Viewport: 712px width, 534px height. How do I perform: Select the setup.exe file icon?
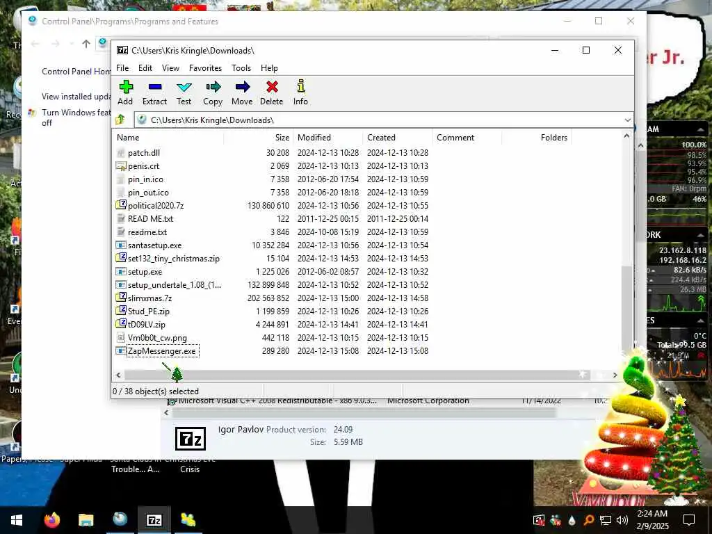pyautogui.click(x=121, y=272)
